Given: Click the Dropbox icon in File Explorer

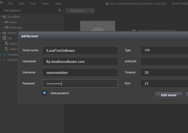Looking at the screenshot, I should tap(4, 54).
